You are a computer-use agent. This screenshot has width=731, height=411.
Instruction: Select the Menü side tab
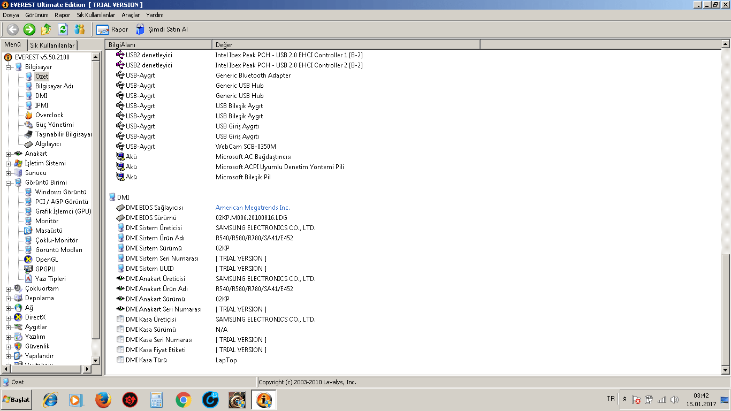click(13, 45)
